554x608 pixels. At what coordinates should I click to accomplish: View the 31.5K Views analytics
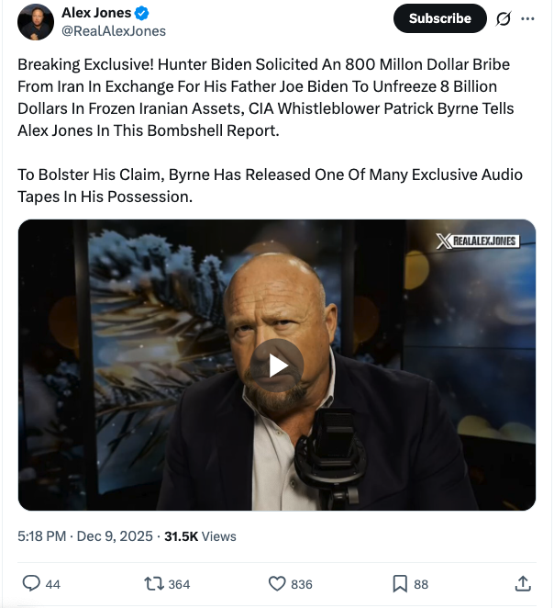tap(200, 536)
